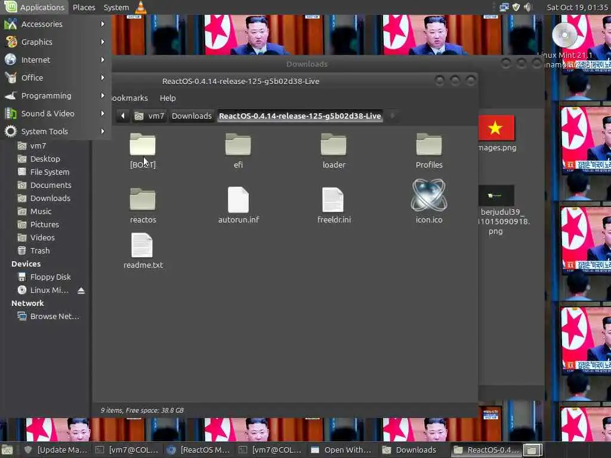The height and width of the screenshot is (458, 611).
Task: Open Linux Mi... device in sidebar
Action: 44,290
